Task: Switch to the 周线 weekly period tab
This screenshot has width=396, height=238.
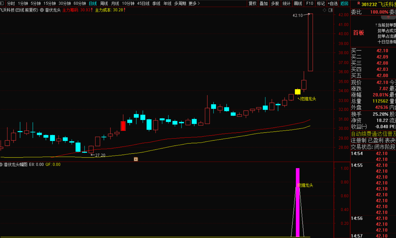Action: coord(104,3)
